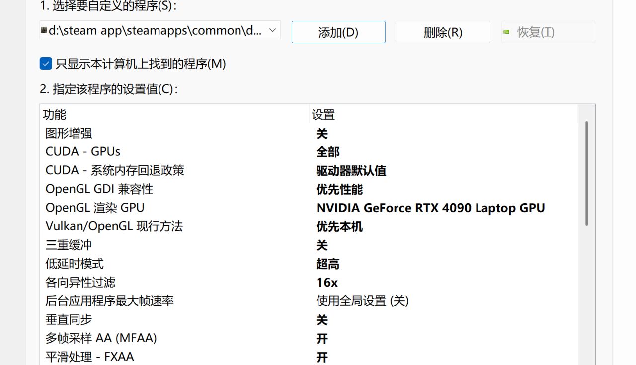The image size is (636, 365).
Task: Select the 三重缓冲 row
Action: [309, 245]
